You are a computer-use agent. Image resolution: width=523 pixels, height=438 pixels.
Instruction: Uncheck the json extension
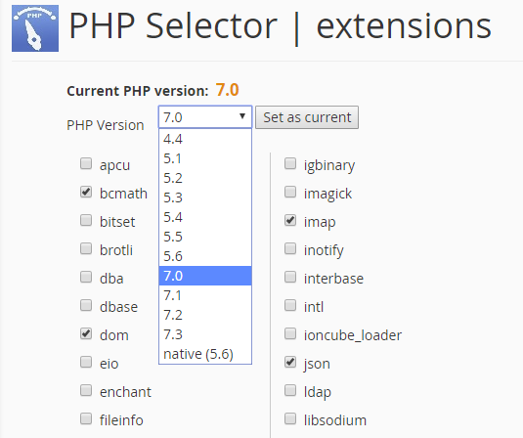coord(290,362)
